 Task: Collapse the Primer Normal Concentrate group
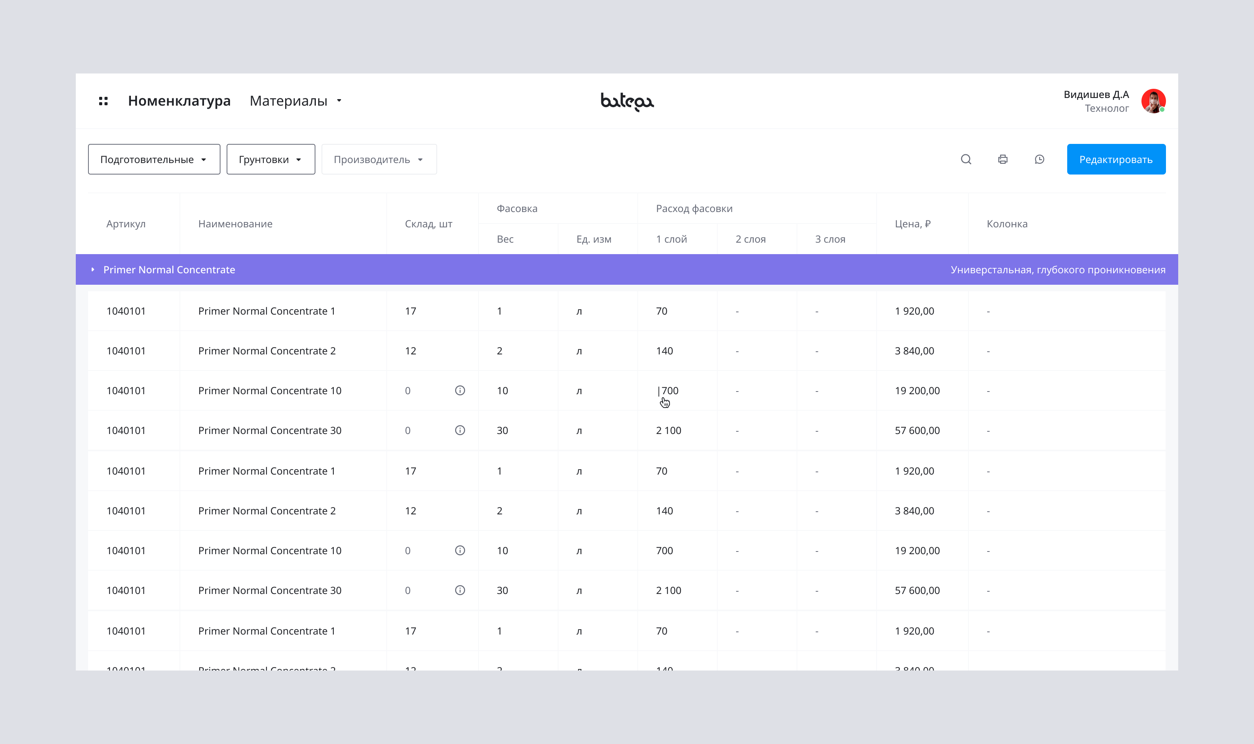pos(93,270)
